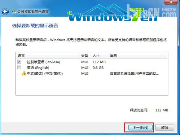Click the 0.6 GB size cell
The width and height of the screenshot is (180, 135).
pos(98,68)
